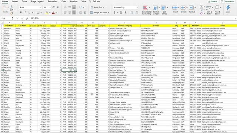Toggle Center horizontal alignment

70,13
